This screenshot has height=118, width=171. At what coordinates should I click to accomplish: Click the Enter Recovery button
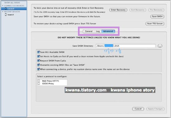[118, 10]
